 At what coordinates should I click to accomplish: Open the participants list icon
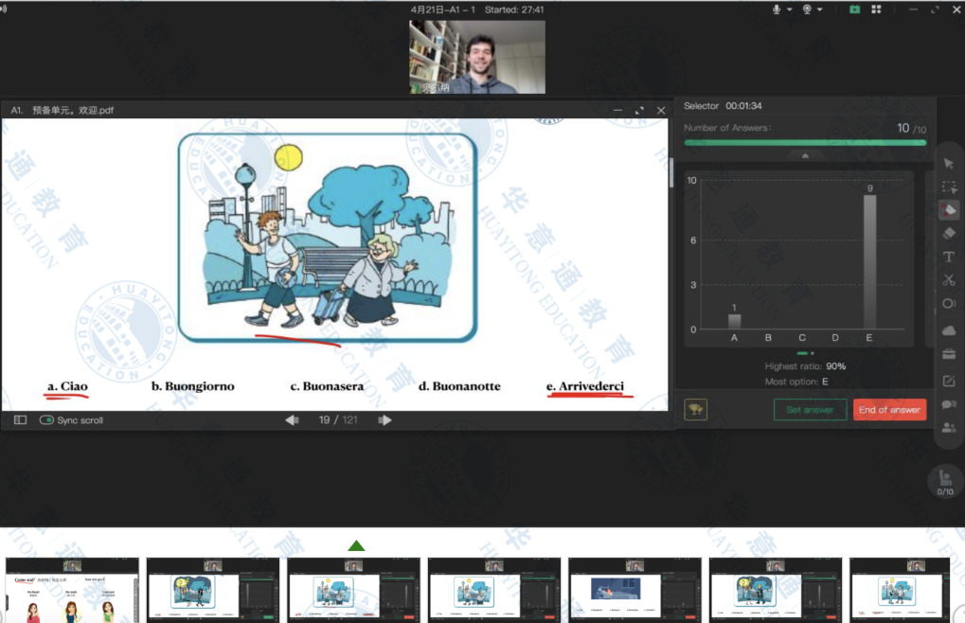[x=948, y=427]
